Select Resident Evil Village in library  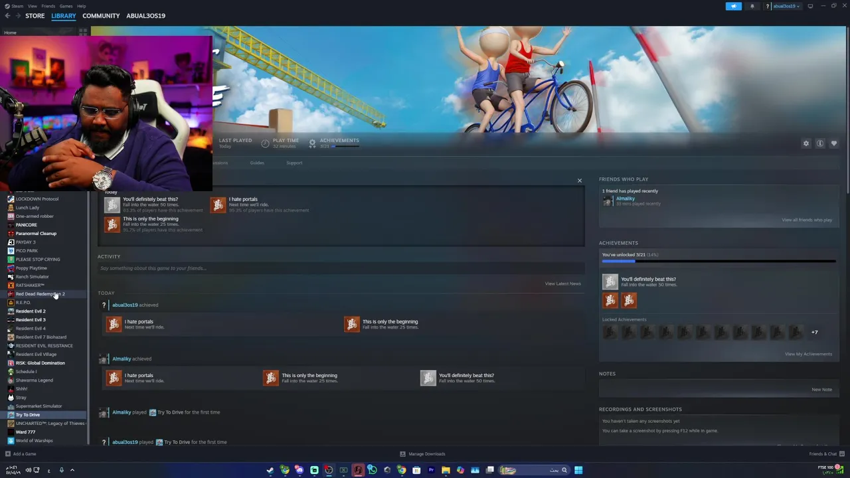coord(36,355)
